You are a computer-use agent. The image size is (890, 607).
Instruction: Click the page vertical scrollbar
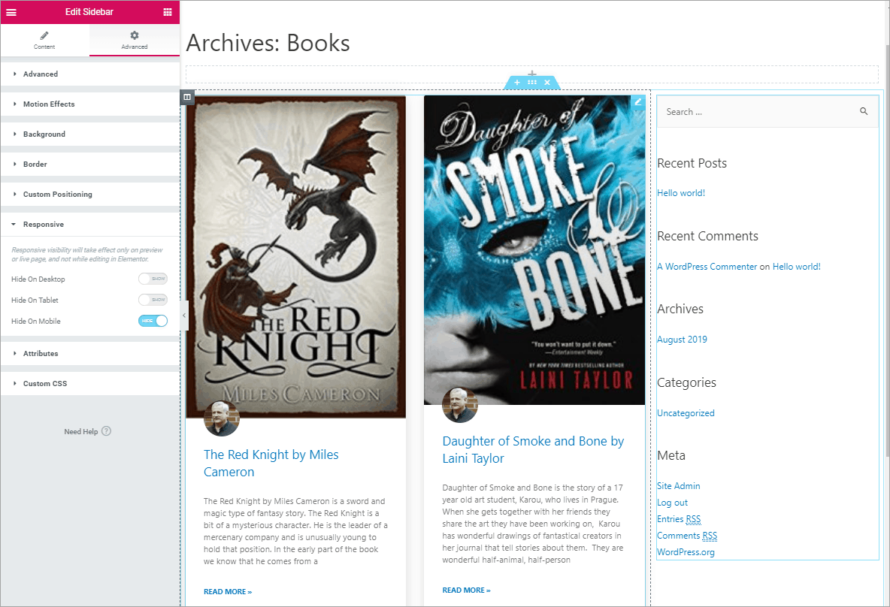point(886,249)
